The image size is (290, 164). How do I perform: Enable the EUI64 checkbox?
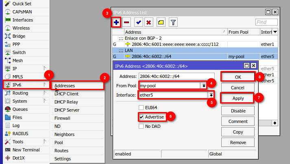pos(141,108)
